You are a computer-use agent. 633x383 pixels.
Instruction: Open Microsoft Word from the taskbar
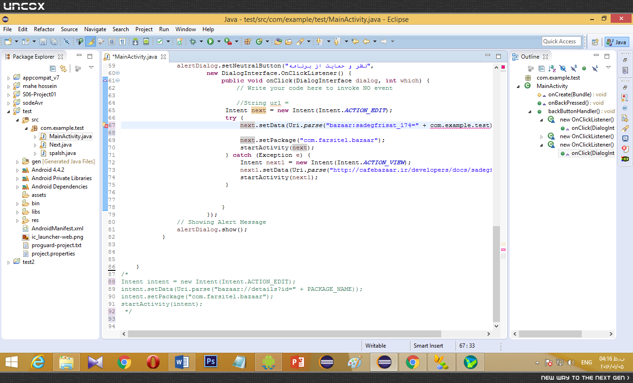(x=182, y=362)
